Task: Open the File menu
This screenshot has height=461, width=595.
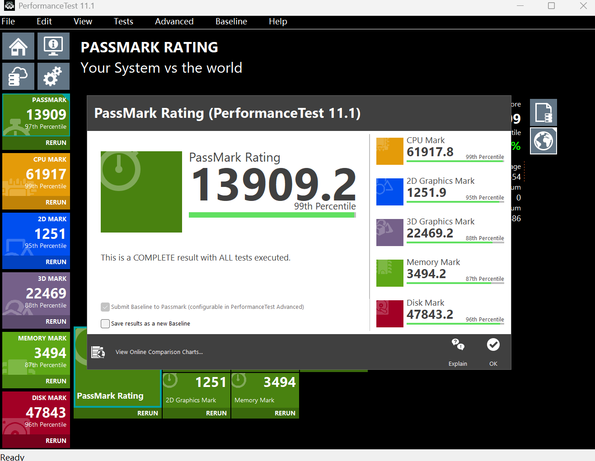Action: 8,22
